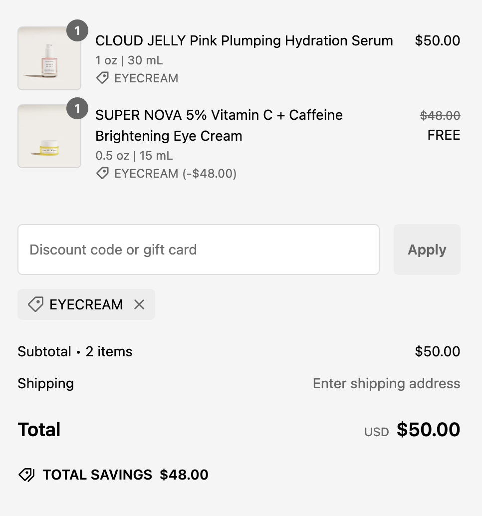Click quantity badge on Cloud Jelly serum
Image resolution: width=482 pixels, height=516 pixels.
point(77,30)
